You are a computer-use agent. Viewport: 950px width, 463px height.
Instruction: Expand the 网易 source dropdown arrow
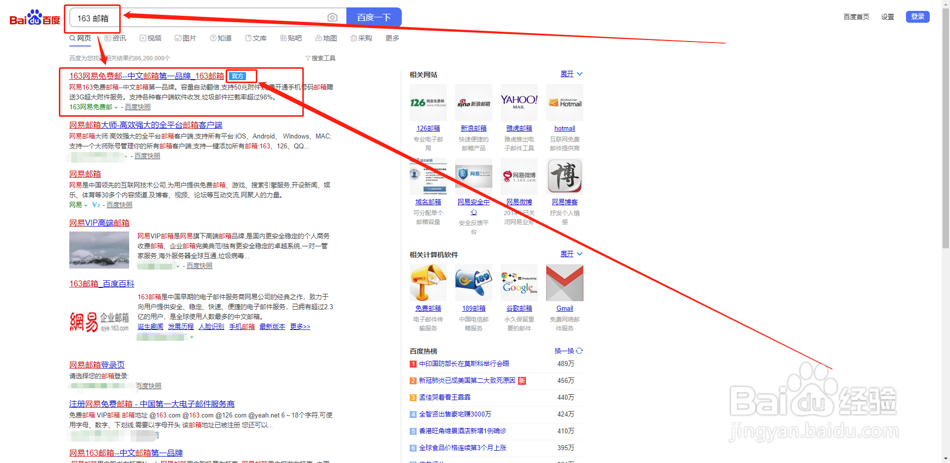(x=86, y=205)
